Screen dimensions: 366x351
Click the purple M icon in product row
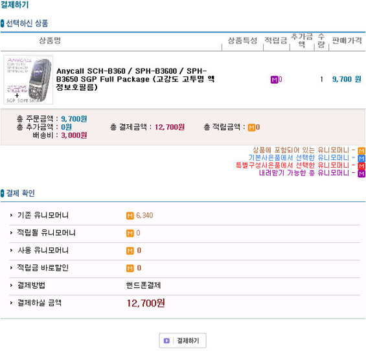[x=274, y=80]
